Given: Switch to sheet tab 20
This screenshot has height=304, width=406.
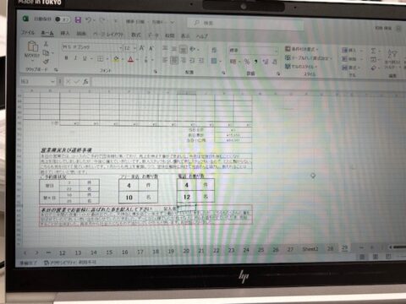Looking at the screenshot, I should click(186, 251).
